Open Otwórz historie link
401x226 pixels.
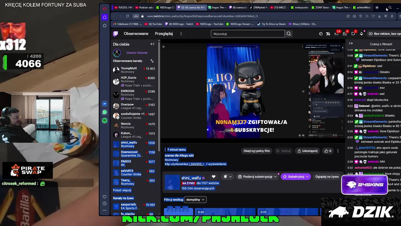[x=137, y=53]
